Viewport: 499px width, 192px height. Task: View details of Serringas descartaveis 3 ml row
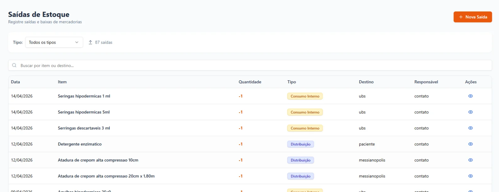[x=470, y=128]
